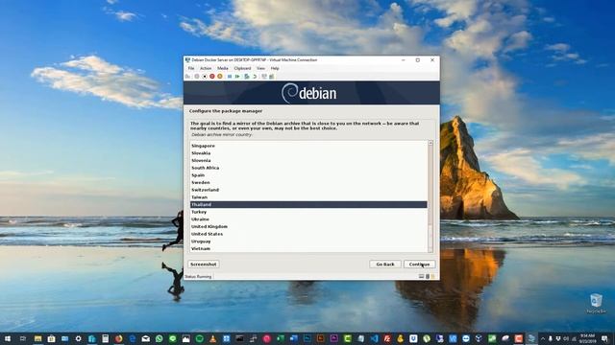615x345 pixels.
Task: Select Spain in the country list
Action: (308, 175)
